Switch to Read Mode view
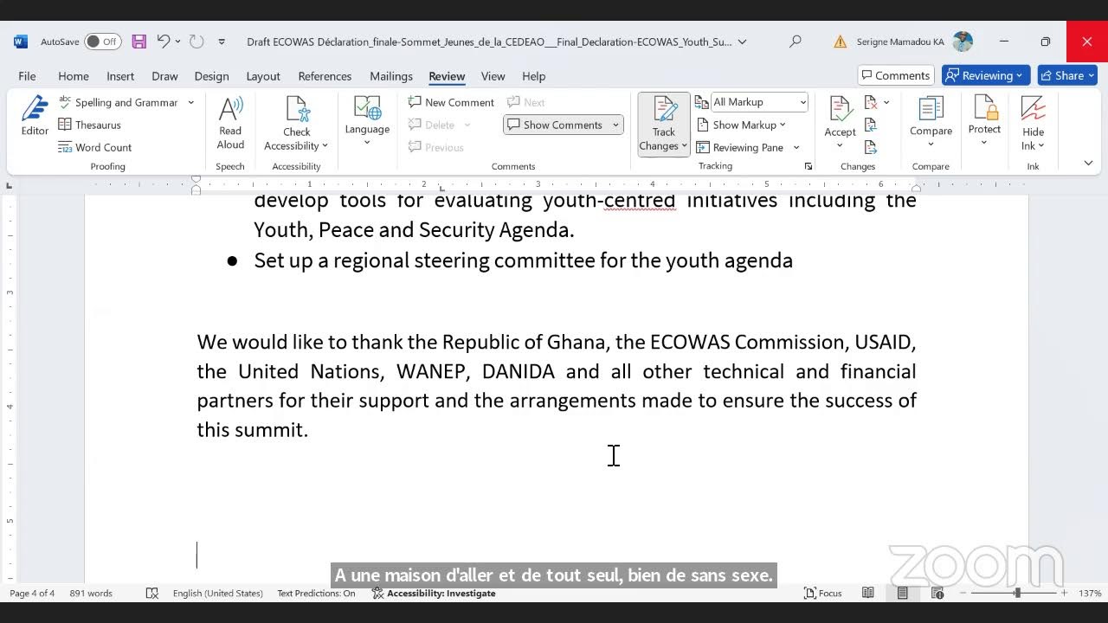1108x623 pixels. point(867,593)
